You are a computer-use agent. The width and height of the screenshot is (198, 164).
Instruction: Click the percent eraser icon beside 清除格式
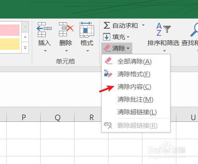[108, 73]
